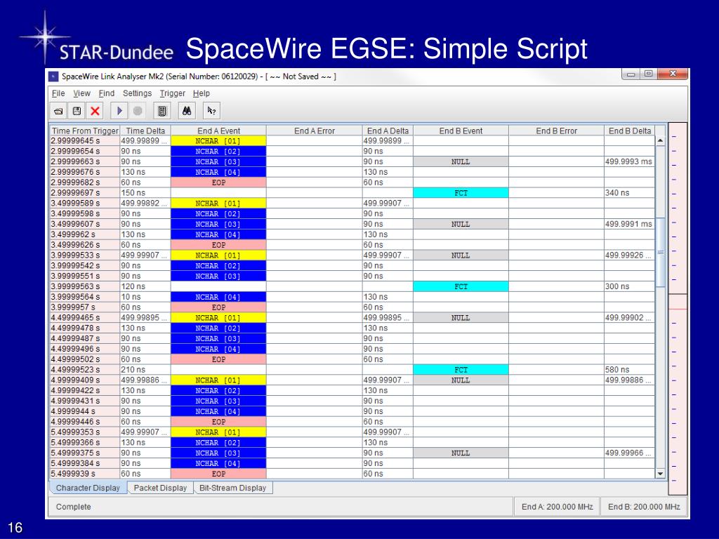The width and height of the screenshot is (719, 539).
Task: Switch to Character Display tab
Action: tap(88, 488)
